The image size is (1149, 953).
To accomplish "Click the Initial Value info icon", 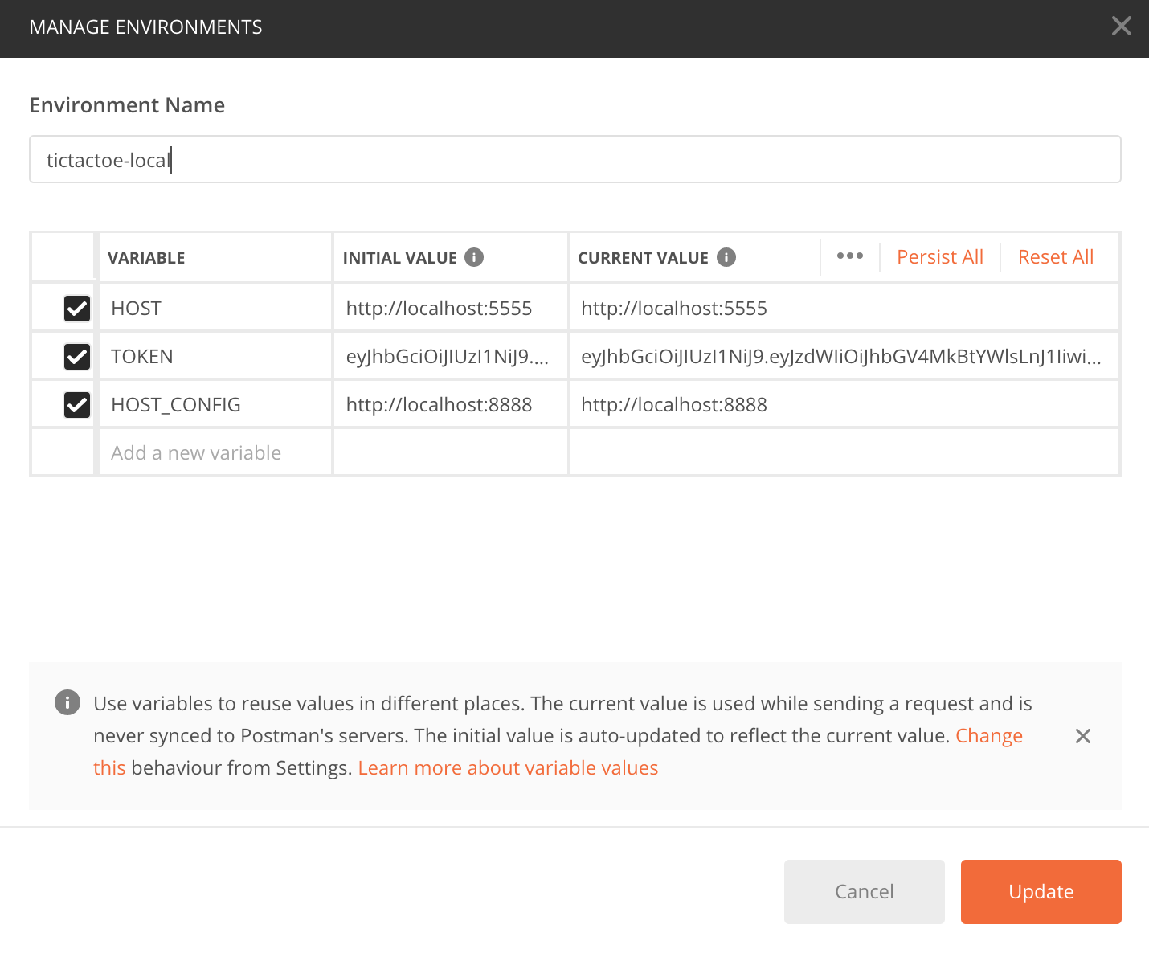I will pos(474,257).
